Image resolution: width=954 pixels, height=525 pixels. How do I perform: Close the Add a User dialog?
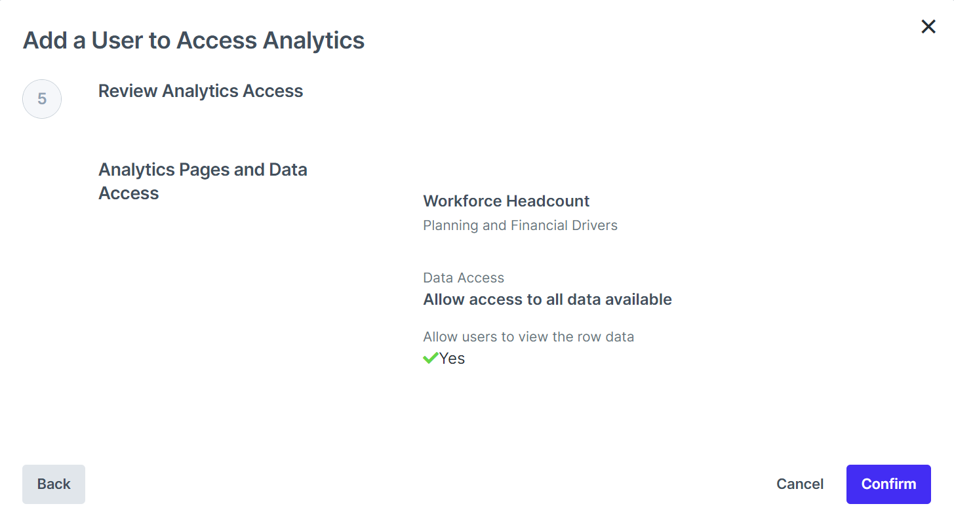(928, 26)
